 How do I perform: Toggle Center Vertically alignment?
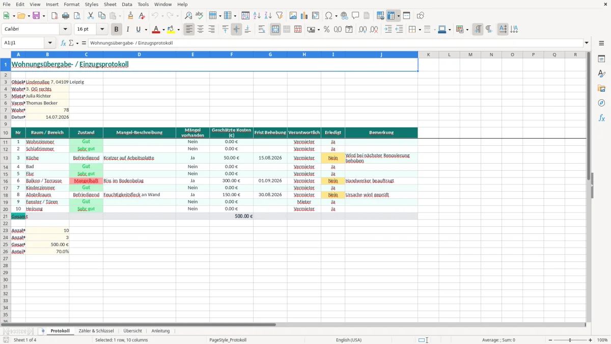[x=236, y=30]
